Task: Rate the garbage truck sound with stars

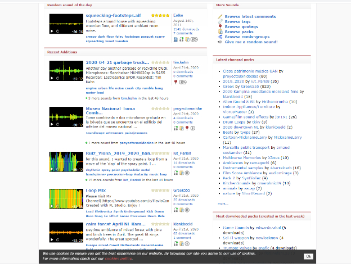Action: [160, 62]
